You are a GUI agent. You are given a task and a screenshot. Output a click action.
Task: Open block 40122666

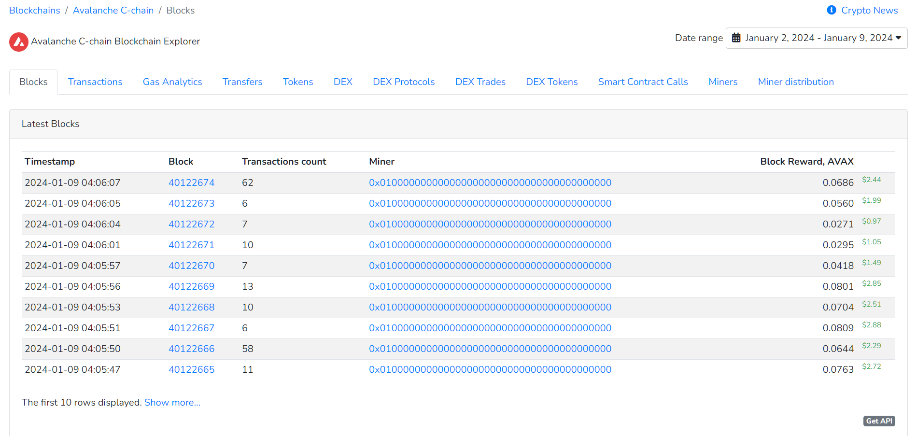191,349
